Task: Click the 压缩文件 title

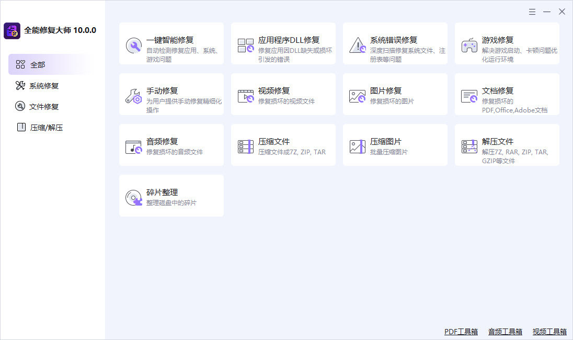Action: (x=274, y=141)
